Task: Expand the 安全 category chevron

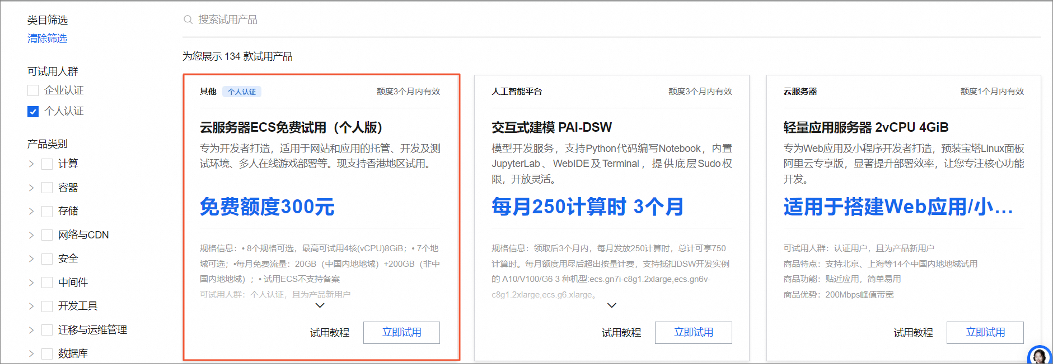Action: pos(31,258)
